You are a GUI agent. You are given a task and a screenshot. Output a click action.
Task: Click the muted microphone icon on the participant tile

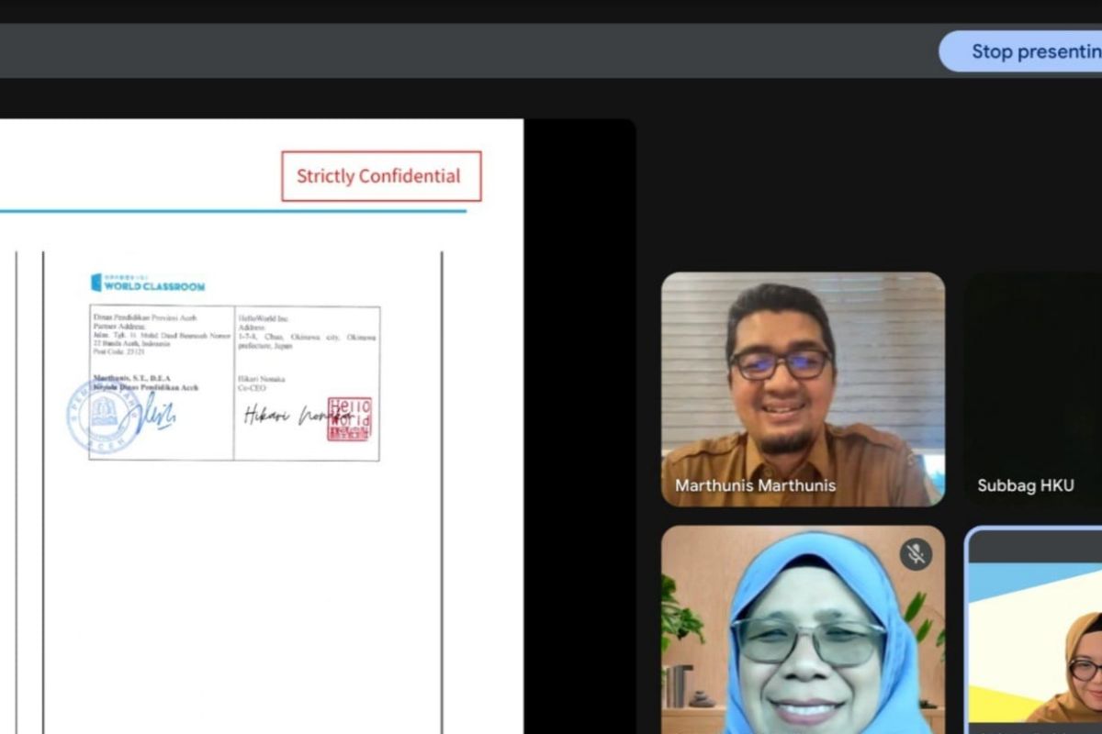pyautogui.click(x=915, y=553)
